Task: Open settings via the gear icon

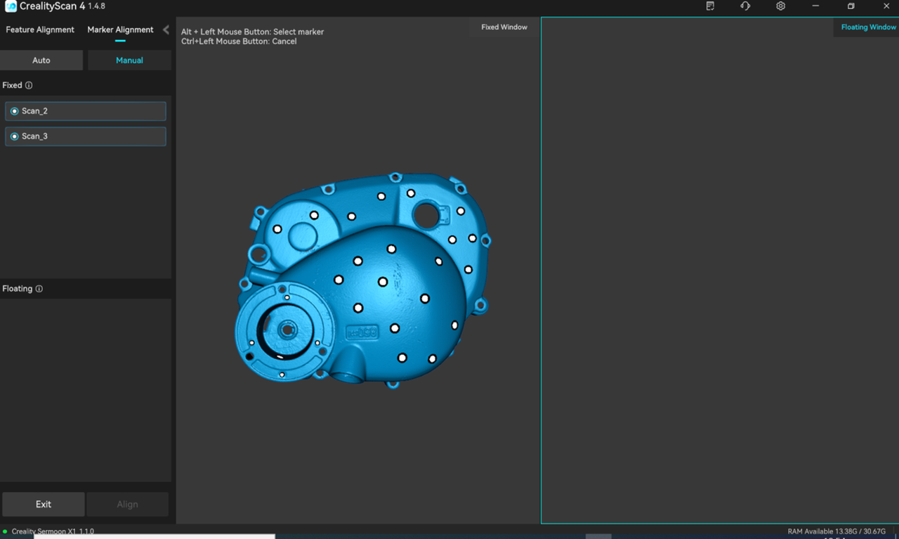Action: pos(780,6)
